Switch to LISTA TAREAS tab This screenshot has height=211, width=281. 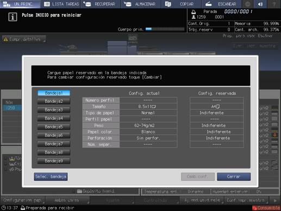(x=61, y=4)
